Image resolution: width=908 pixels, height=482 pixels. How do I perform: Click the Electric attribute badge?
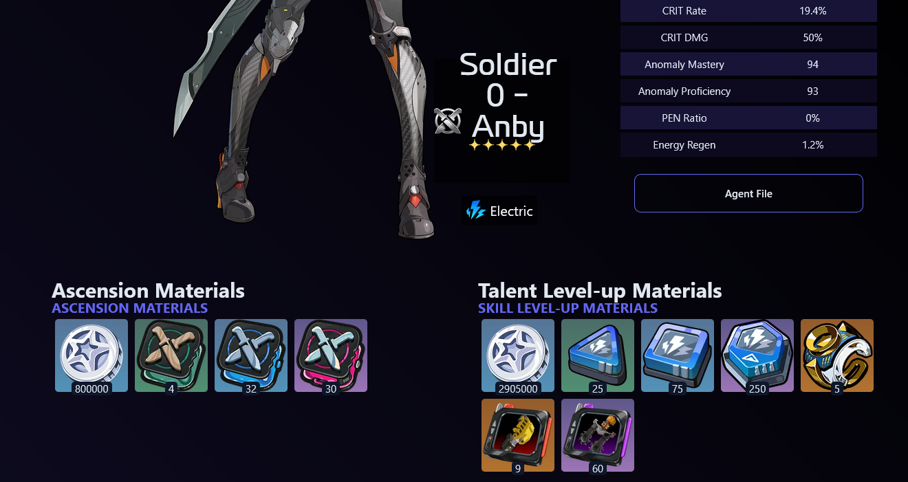click(499, 210)
